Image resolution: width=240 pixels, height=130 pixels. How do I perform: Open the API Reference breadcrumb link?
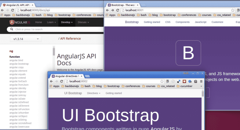click(x=71, y=39)
